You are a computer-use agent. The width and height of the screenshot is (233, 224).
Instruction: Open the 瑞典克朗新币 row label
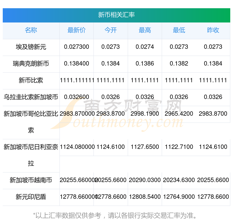tap(31, 64)
